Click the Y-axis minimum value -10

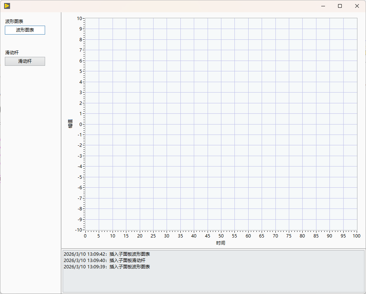(79, 230)
